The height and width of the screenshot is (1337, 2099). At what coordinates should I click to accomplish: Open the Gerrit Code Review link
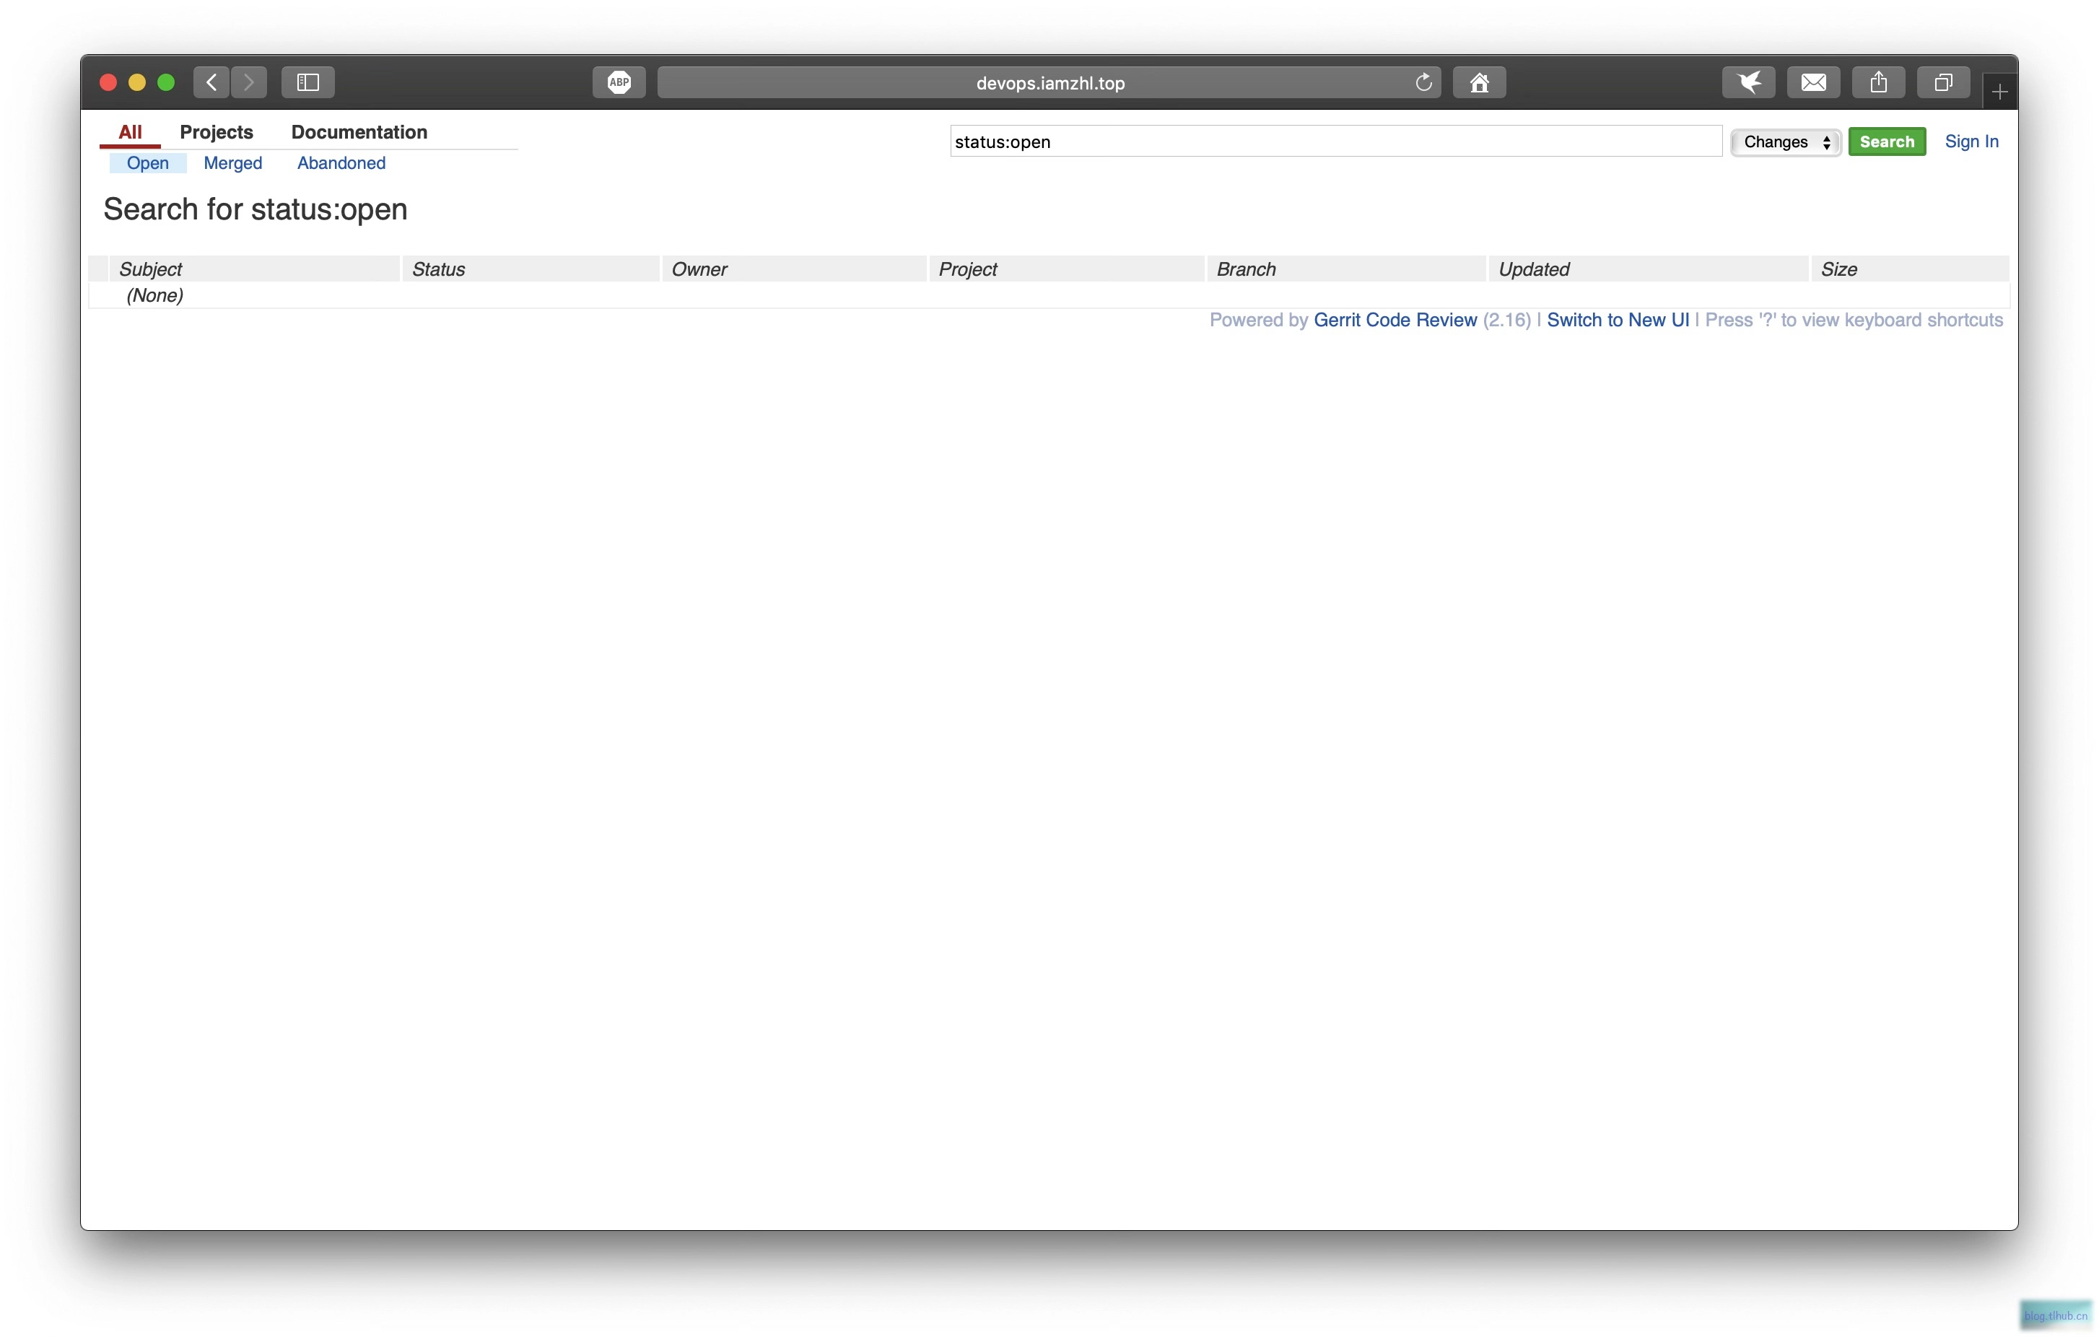pos(1395,320)
